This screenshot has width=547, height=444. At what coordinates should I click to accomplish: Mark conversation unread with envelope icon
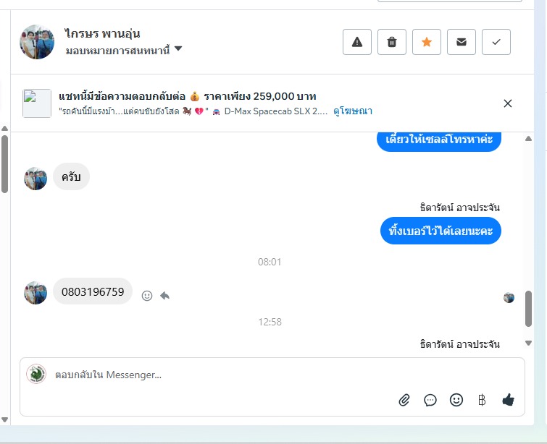[462, 42]
